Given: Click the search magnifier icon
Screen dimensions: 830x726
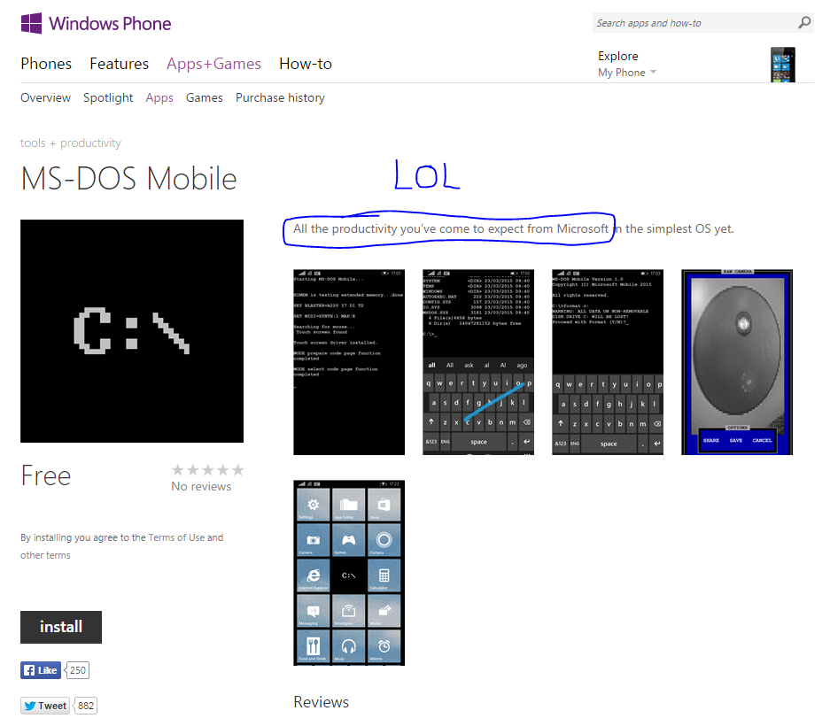Looking at the screenshot, I should point(804,23).
